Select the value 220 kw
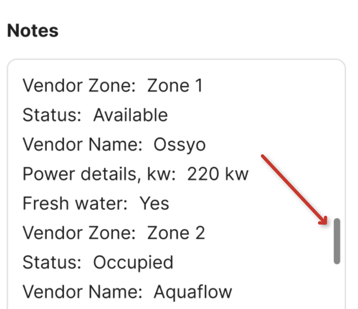358x309 pixels. (x=218, y=173)
